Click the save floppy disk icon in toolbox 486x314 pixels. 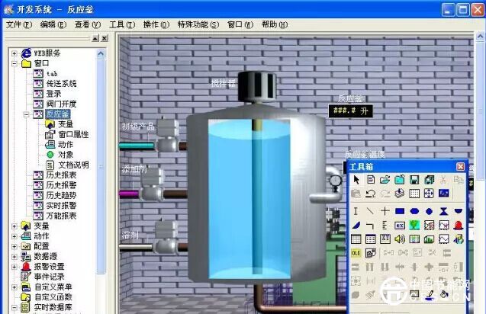coord(414,180)
